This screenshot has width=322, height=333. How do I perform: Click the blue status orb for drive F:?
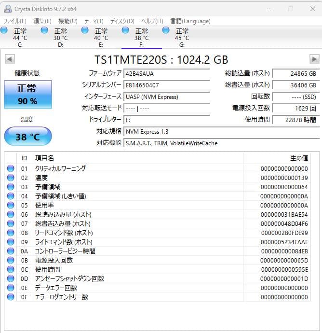pos(125,30)
